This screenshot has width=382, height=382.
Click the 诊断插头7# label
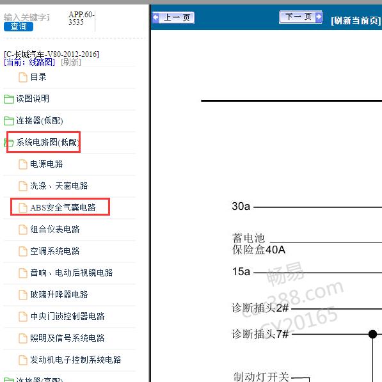click(260, 334)
